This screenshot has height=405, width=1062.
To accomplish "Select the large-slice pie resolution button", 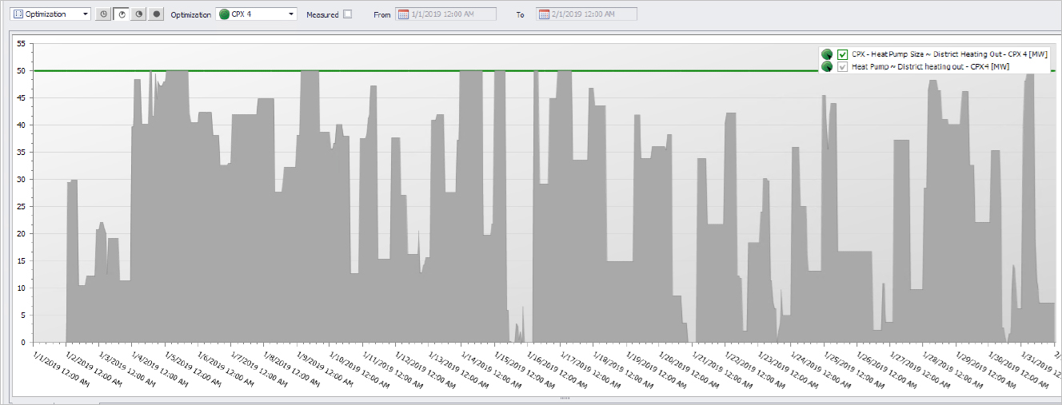I will pos(139,14).
